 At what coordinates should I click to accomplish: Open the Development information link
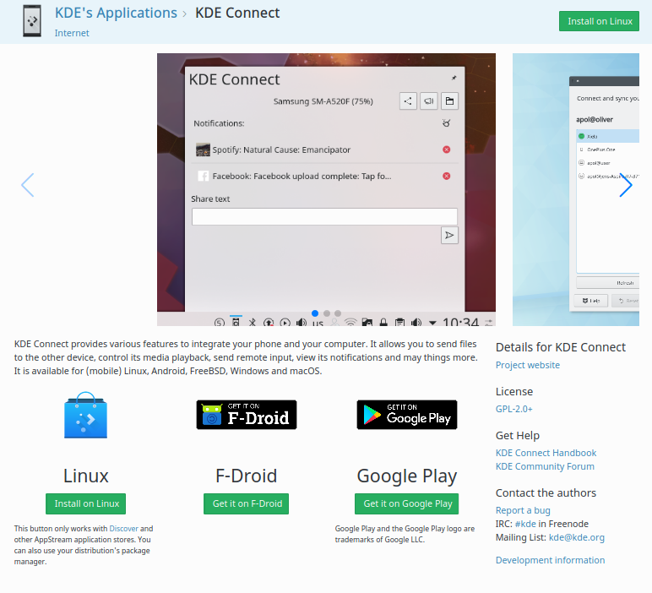coord(550,560)
